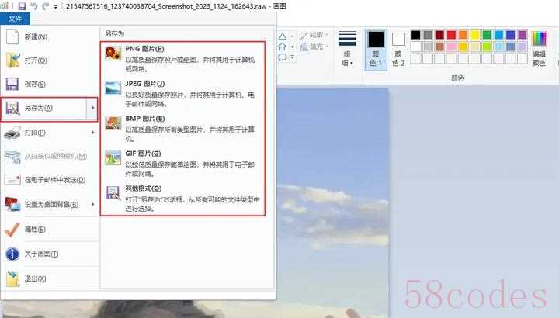The height and width of the screenshot is (318, 559).
Task: Open 其他格式(O) save dialog option
Action: pos(182,199)
